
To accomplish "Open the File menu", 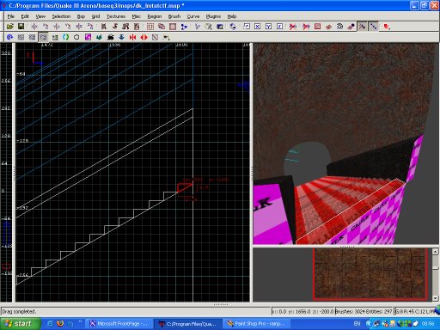I will [x=11, y=16].
